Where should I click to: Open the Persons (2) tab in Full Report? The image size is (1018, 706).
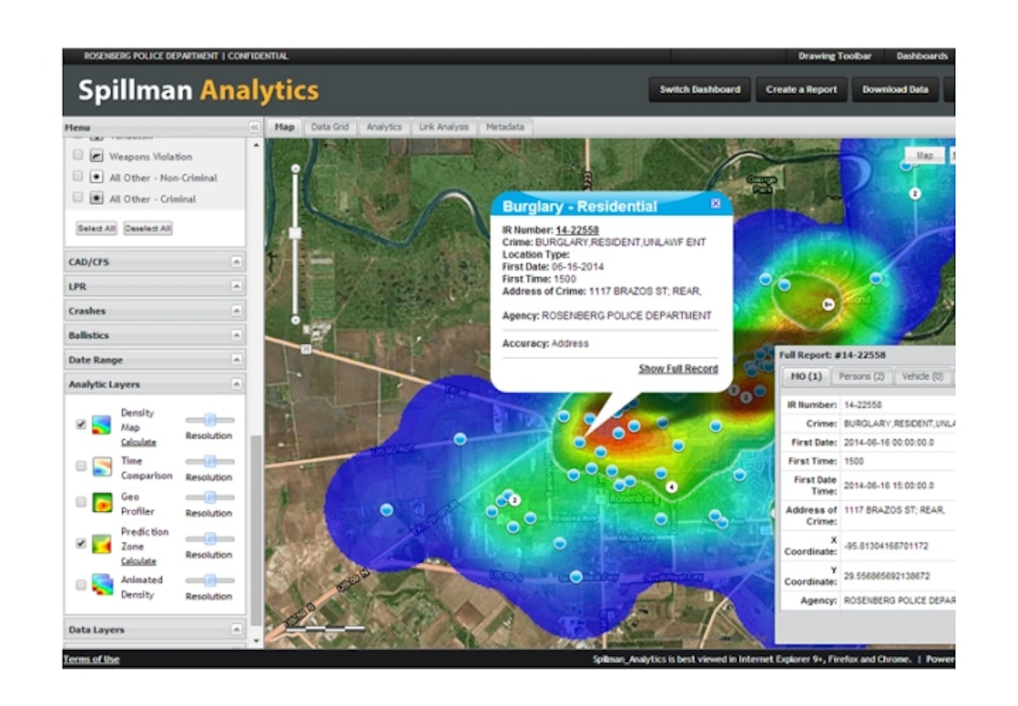(x=862, y=376)
